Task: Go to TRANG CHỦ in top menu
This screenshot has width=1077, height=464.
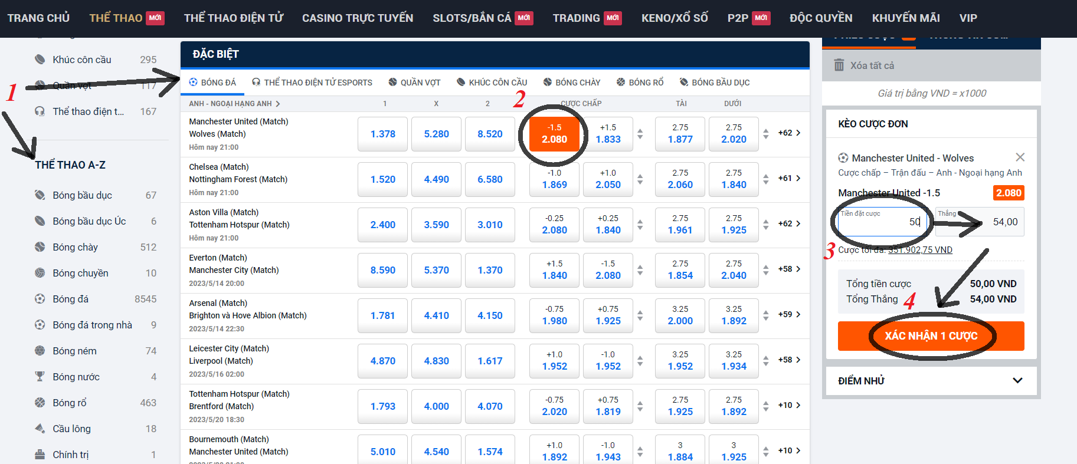Action: [x=38, y=18]
